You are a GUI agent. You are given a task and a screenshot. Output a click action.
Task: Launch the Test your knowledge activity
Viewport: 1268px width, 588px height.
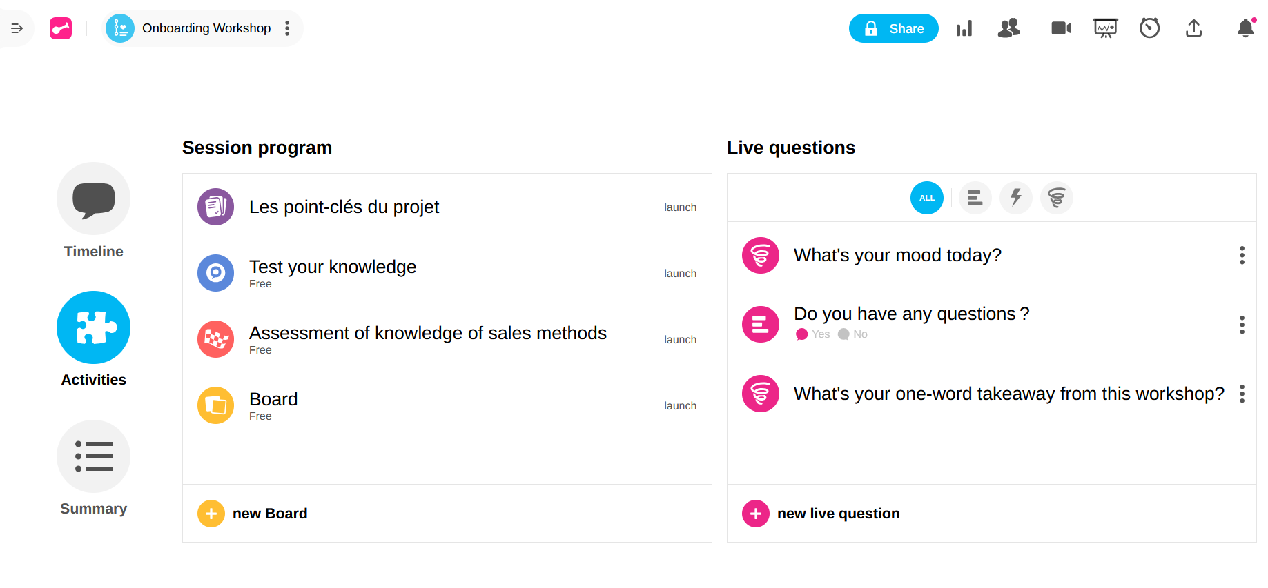679,274
